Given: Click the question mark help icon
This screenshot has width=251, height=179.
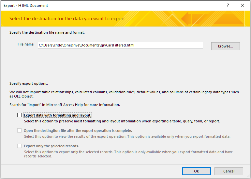Looking at the screenshot, I should (x=228, y=5).
